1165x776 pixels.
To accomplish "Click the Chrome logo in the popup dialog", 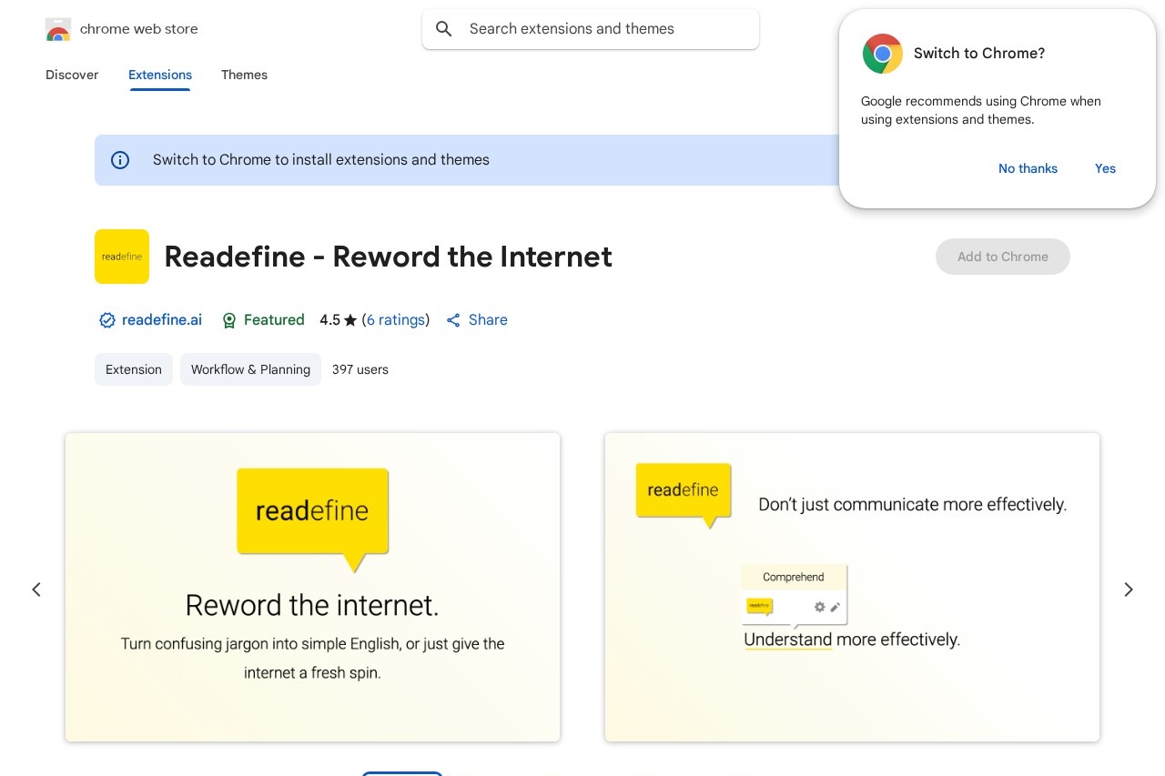I will 882,54.
